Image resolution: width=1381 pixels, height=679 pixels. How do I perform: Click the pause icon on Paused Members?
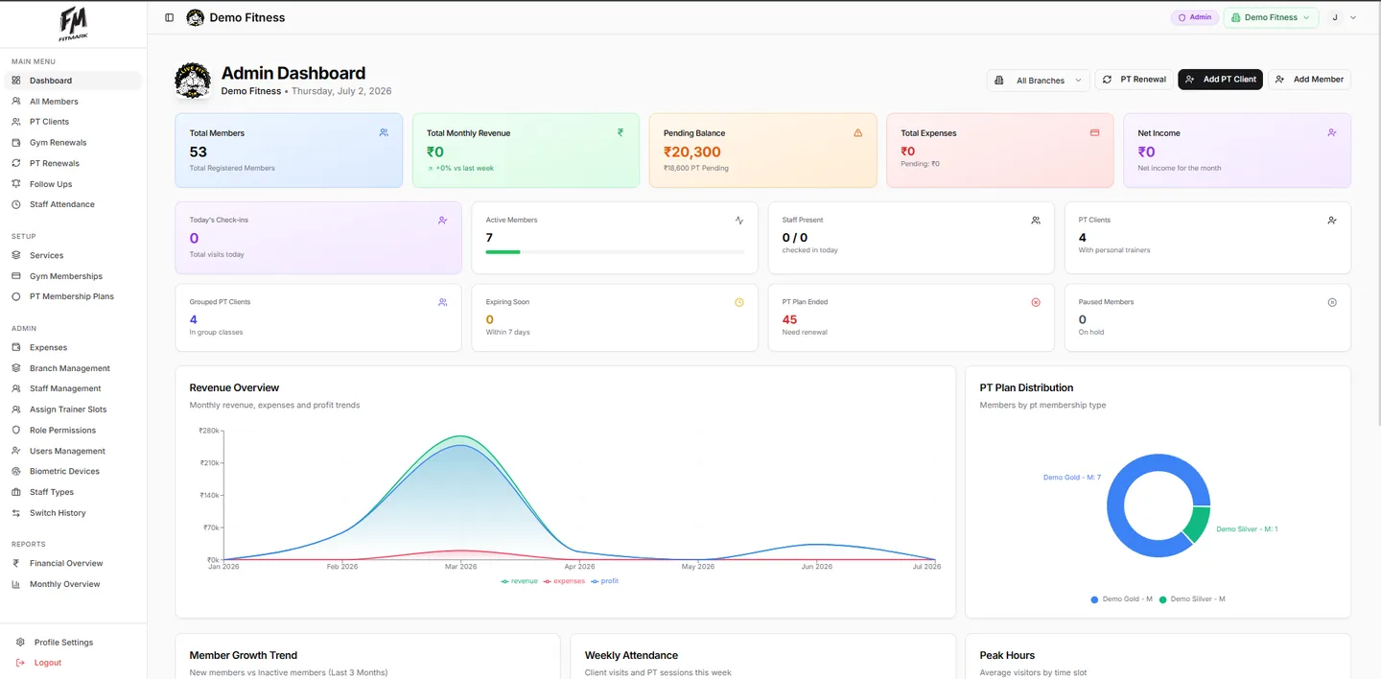(x=1332, y=302)
